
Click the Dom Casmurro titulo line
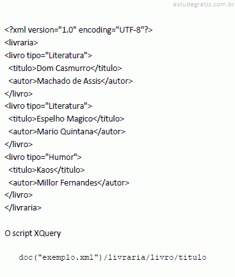[x=65, y=68]
